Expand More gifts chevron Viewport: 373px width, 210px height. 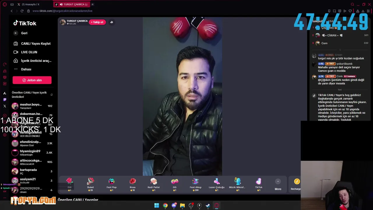278,181
